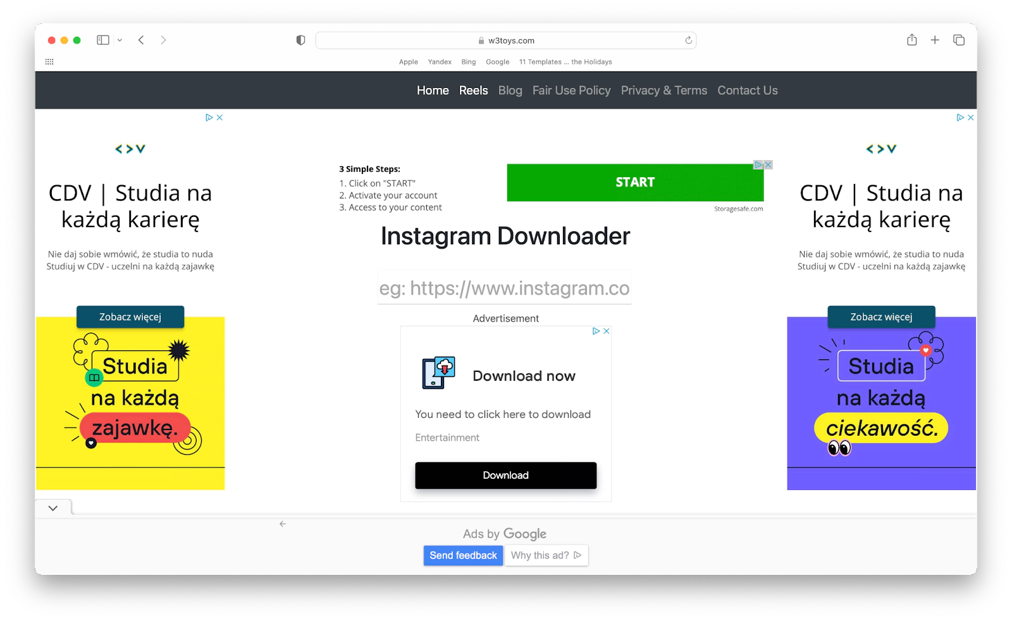Show the tab overview
Viewport: 1012px width, 621px height.
click(x=959, y=40)
